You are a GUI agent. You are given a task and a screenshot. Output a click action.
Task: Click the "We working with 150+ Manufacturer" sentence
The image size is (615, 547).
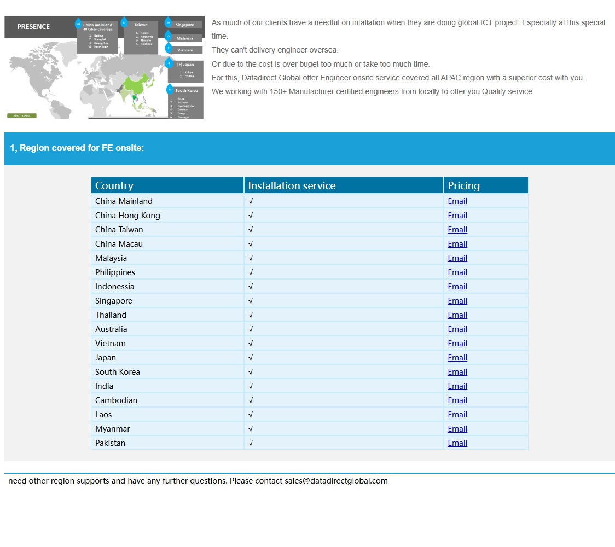[373, 92]
